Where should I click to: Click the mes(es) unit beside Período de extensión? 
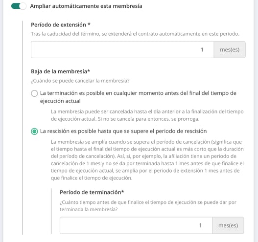pos(230,49)
